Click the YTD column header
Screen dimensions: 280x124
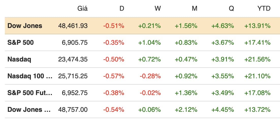click(x=263, y=8)
